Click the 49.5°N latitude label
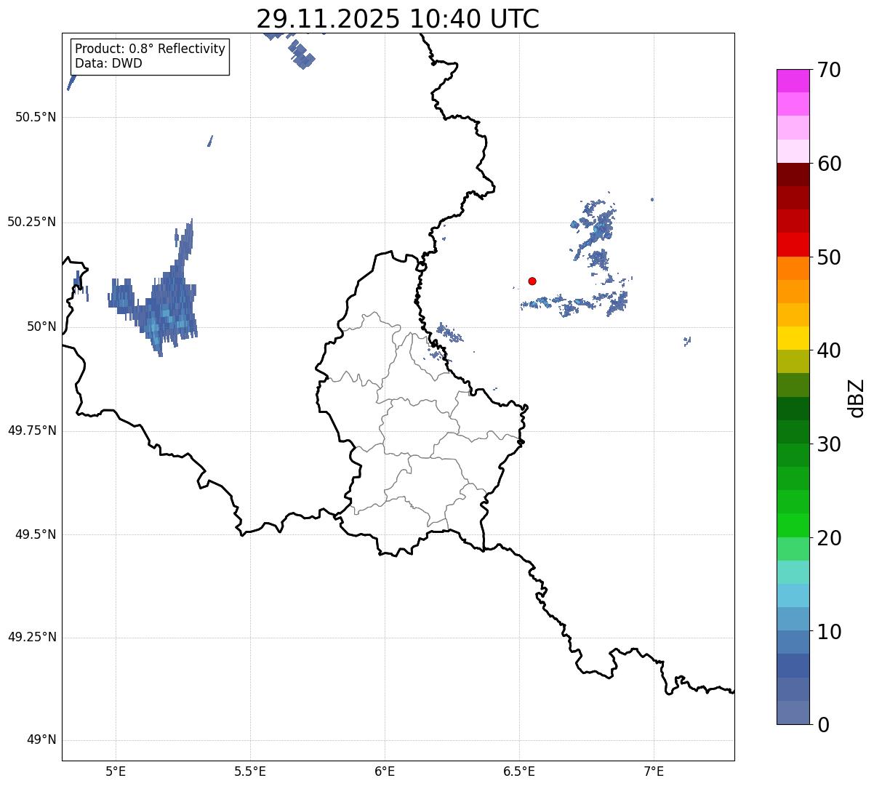The width and height of the screenshot is (874, 786). click(x=36, y=534)
